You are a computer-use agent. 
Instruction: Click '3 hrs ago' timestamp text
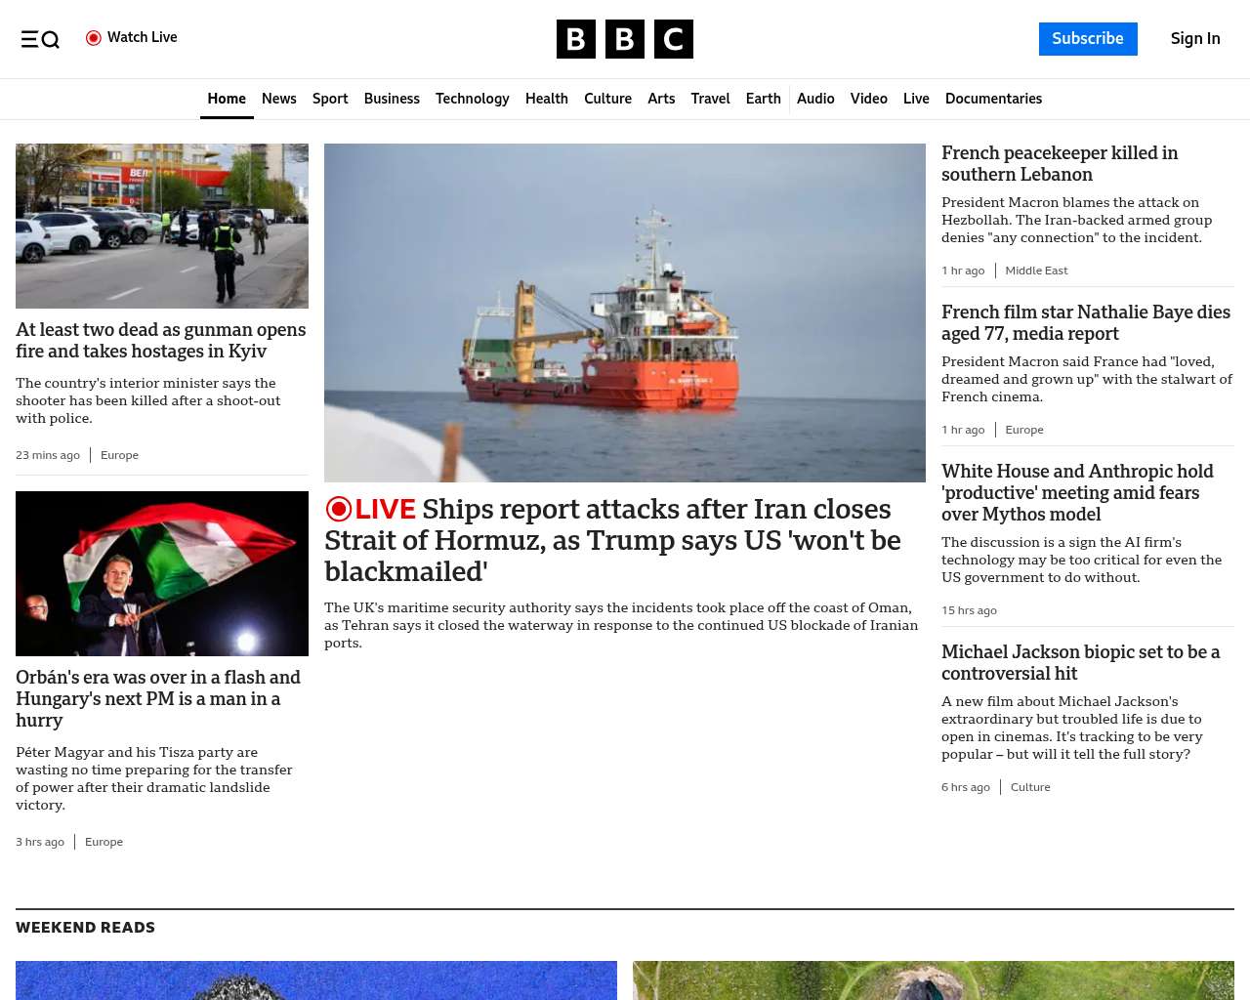[40, 842]
